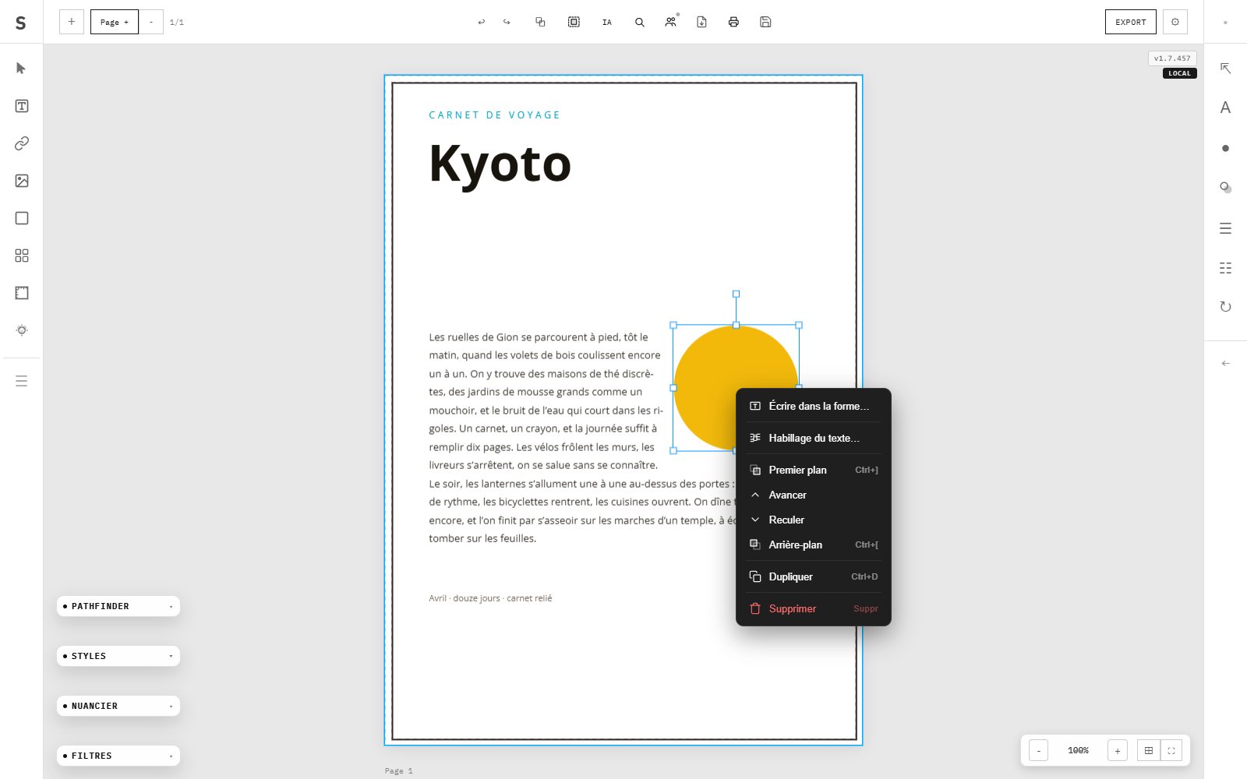Open 'Habillage du texte…' option

click(x=814, y=438)
